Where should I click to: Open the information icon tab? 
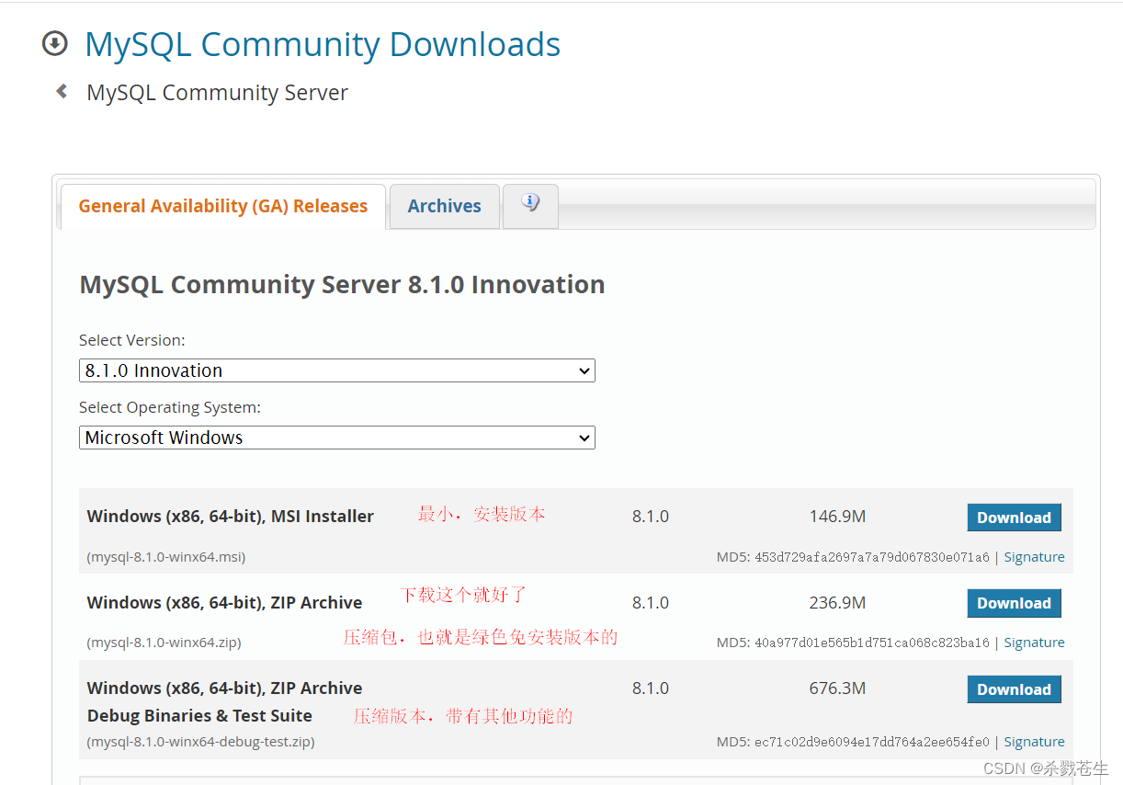[530, 204]
